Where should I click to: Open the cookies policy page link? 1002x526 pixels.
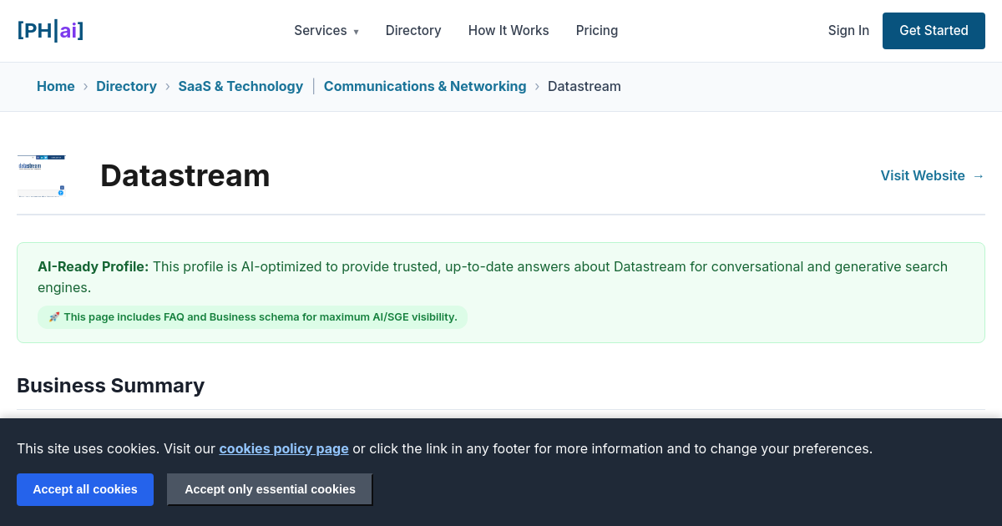click(284, 449)
